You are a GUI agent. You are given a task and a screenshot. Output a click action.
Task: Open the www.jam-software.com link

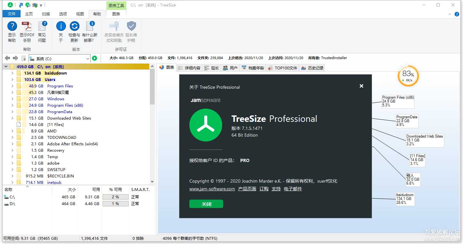[212, 189]
